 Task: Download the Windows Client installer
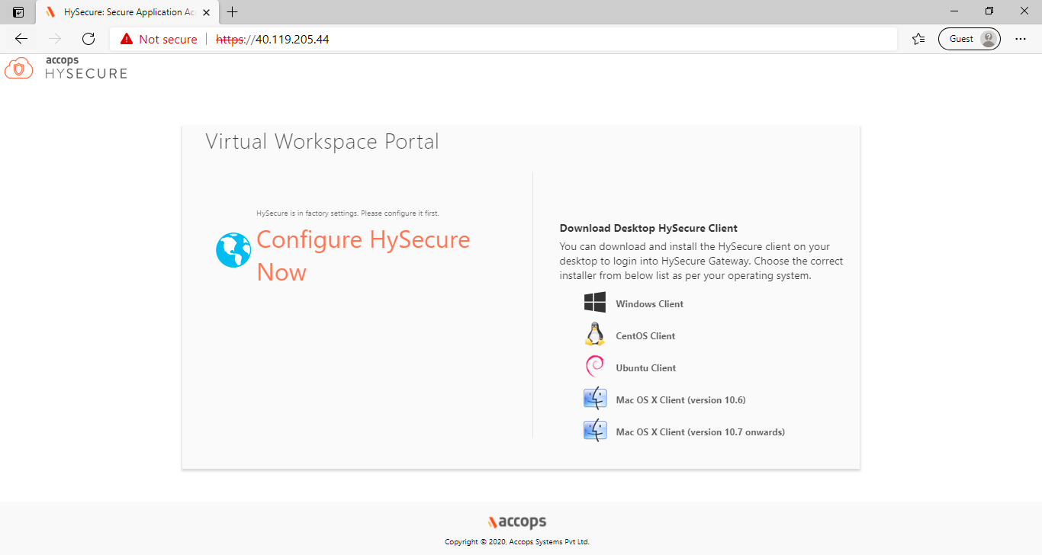point(649,304)
